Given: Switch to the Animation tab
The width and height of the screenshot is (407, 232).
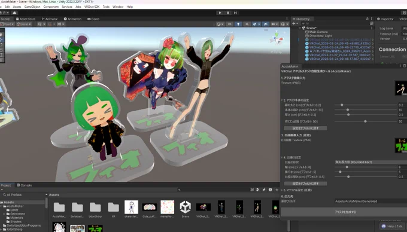Looking at the screenshot, I should pyautogui.click(x=72, y=19).
